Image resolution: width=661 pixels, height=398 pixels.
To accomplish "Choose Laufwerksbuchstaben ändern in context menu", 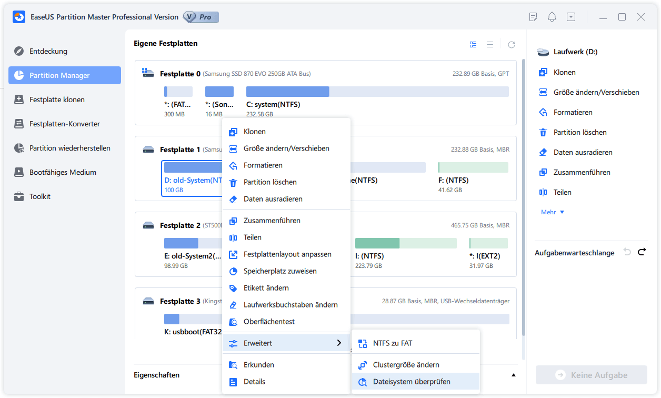I will tap(286, 305).
